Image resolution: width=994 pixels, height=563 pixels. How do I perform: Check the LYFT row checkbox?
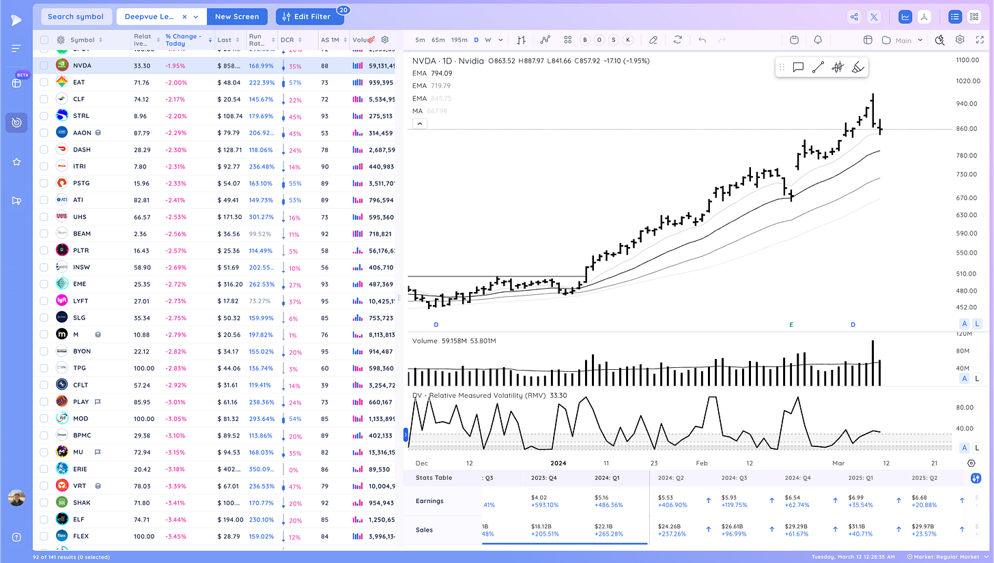44,300
